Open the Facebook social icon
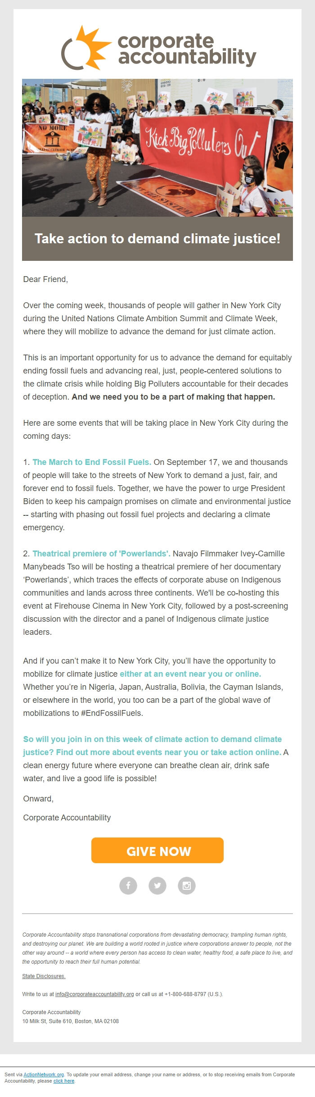Screen dimensions: 315x1097 [128, 886]
